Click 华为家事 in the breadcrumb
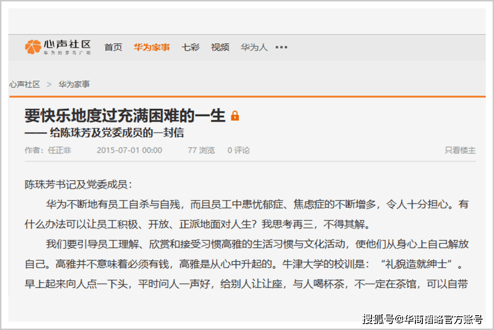The height and width of the screenshot is (330, 494). pos(74,84)
